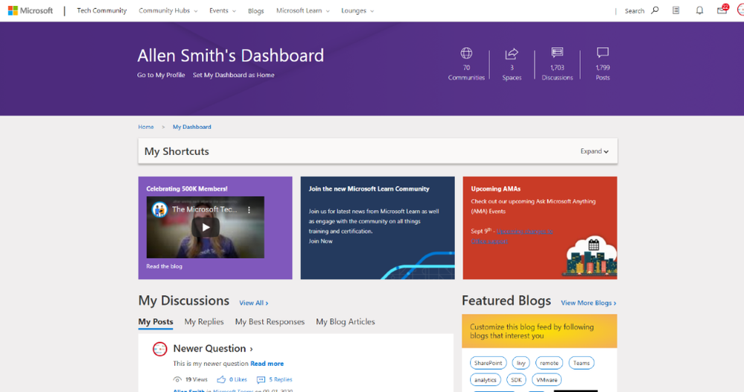Click the Microsoft logo

pos(31,10)
